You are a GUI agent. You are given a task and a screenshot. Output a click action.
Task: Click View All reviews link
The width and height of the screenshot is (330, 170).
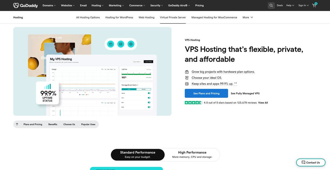coord(263,103)
